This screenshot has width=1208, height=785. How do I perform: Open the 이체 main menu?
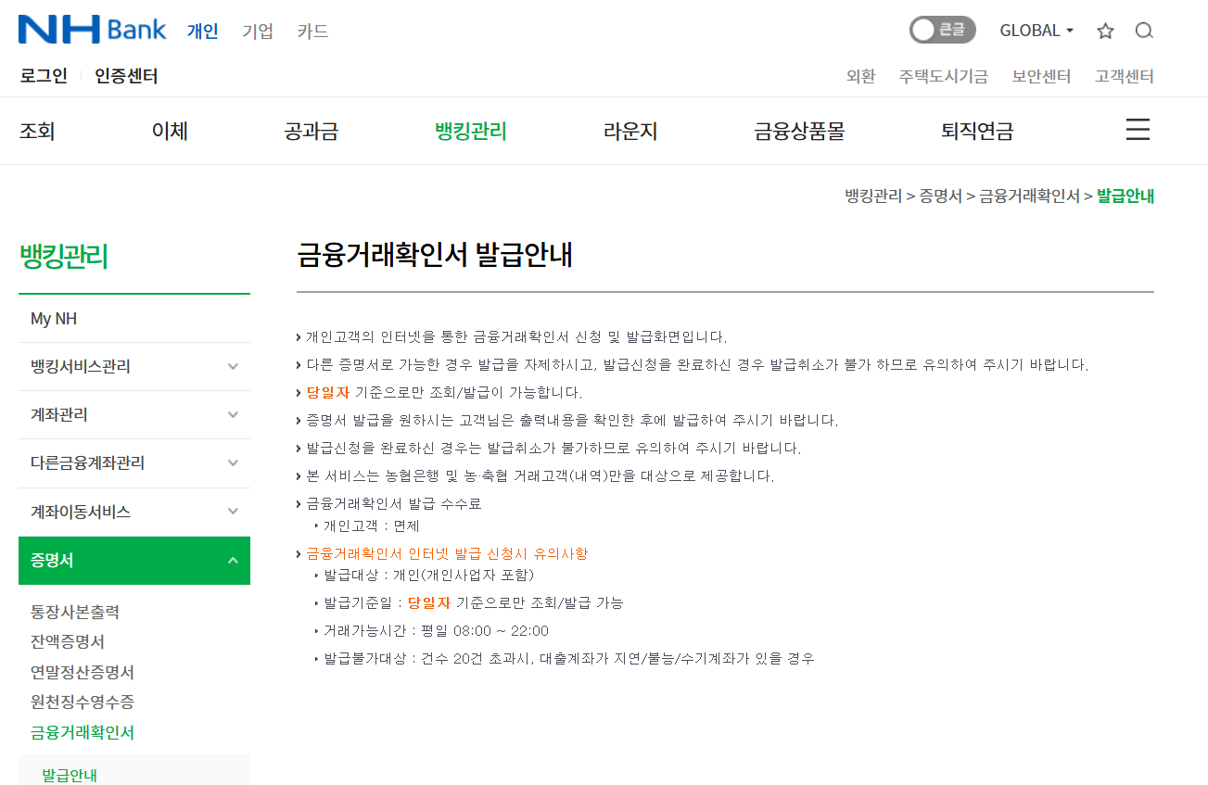pos(170,131)
